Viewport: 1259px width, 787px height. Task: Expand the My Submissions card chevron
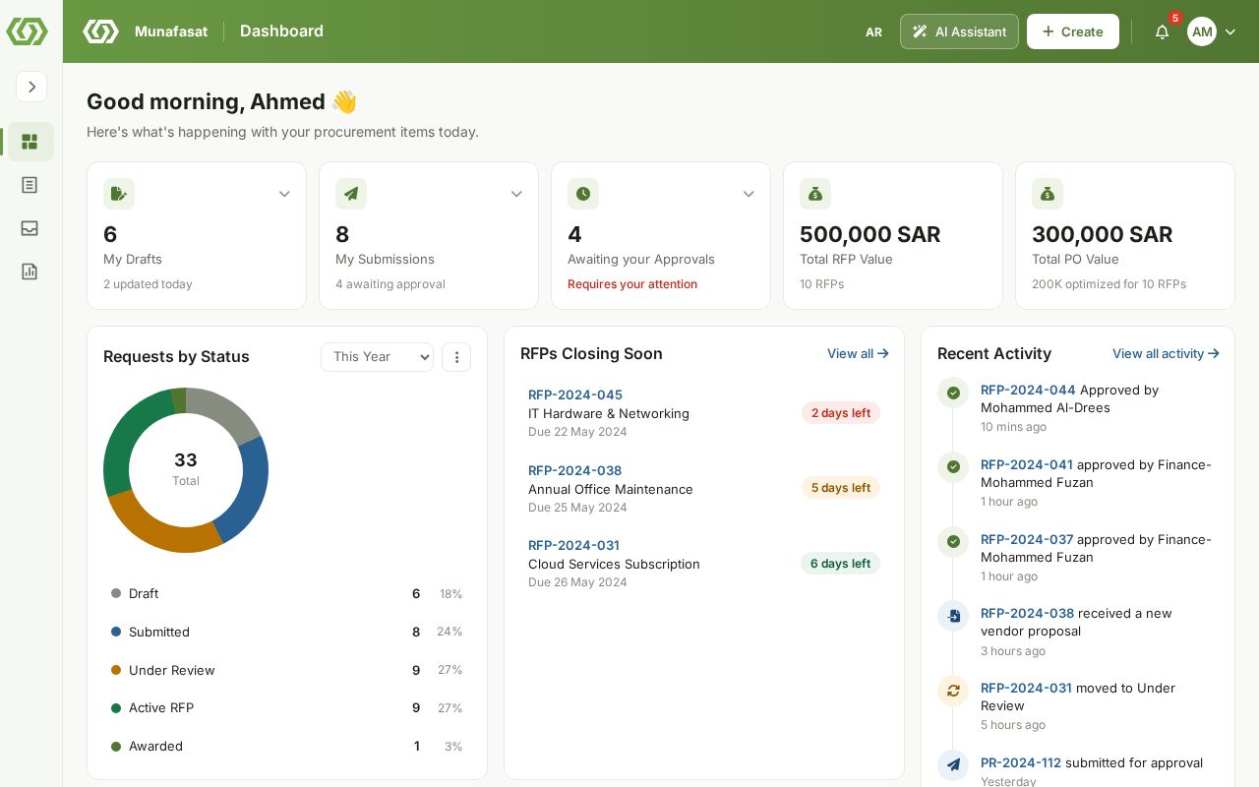click(516, 194)
